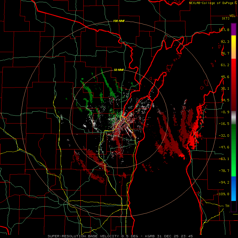
Task: Click the -94.2 velocity scale value
Action: 224,182
